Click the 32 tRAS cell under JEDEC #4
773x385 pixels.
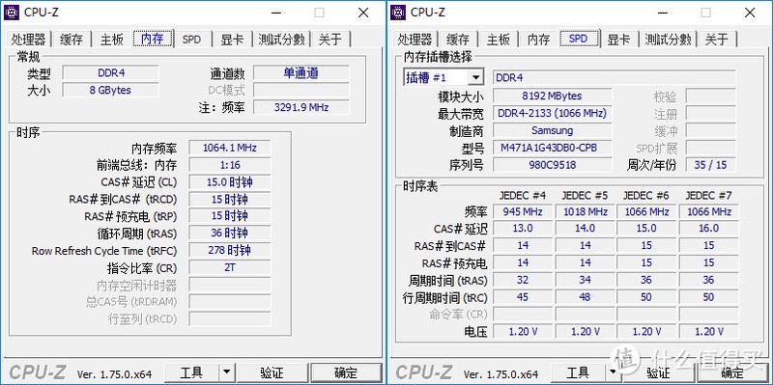pos(523,280)
